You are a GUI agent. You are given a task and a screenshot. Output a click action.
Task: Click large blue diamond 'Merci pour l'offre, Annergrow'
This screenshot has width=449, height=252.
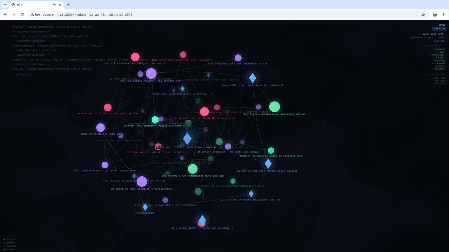pos(187,139)
